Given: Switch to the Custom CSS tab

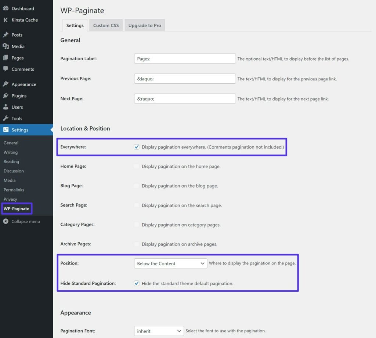Looking at the screenshot, I should [x=106, y=25].
